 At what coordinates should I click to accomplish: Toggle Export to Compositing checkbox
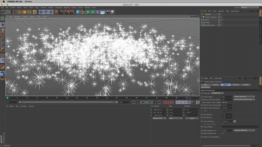coord(223,137)
